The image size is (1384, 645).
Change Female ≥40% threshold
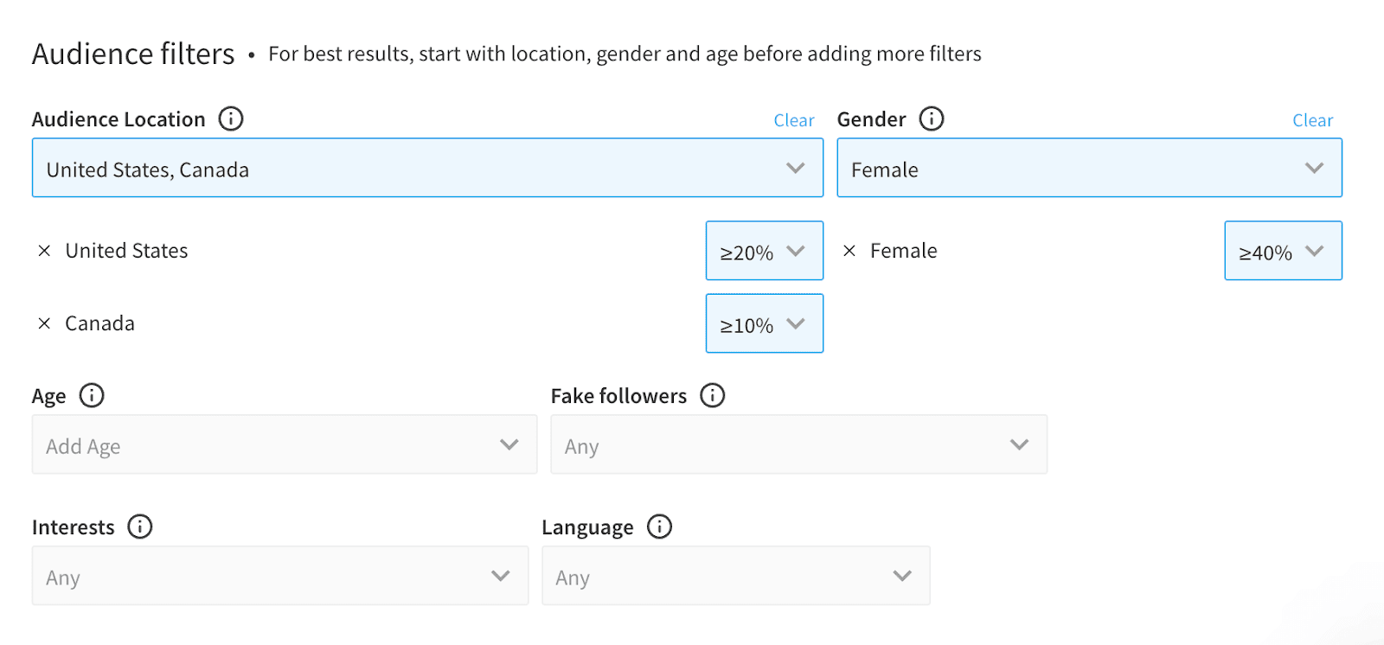click(x=1283, y=251)
